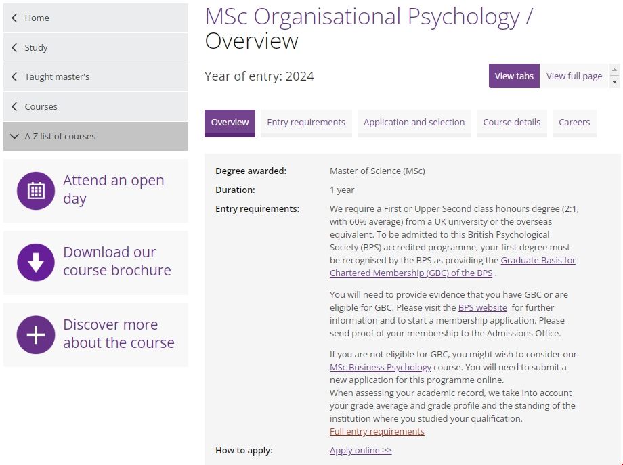Viewport: 623px width, 465px height.
Task: Click the small up arrow near View full page
Action: tap(615, 70)
